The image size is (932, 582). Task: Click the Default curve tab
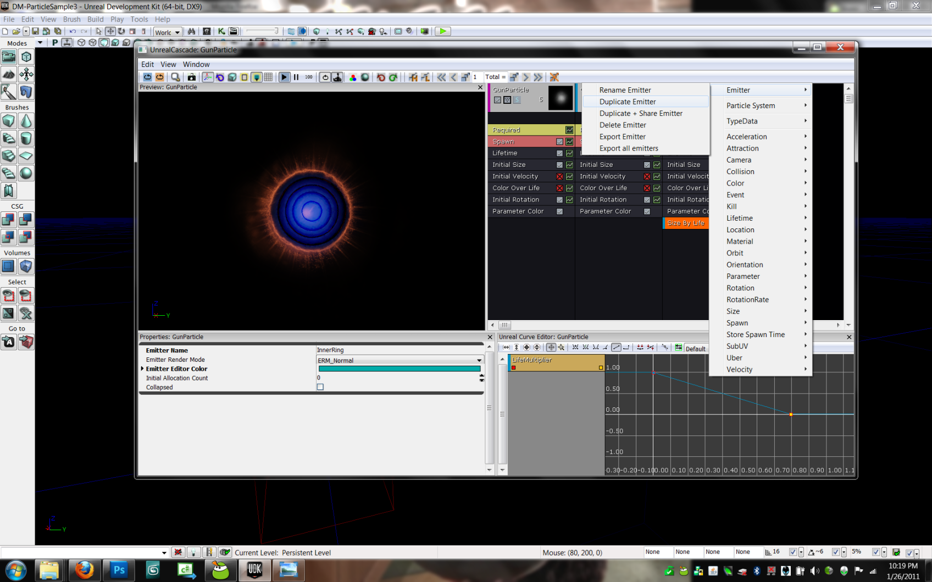tap(695, 349)
